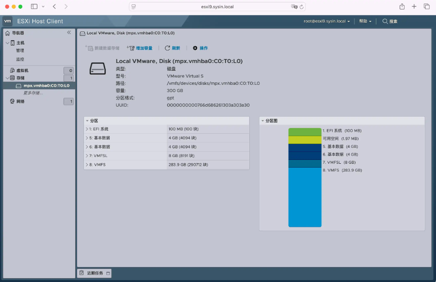Open a new Safari tab
Image resolution: width=436 pixels, height=282 pixels.
click(x=414, y=6)
